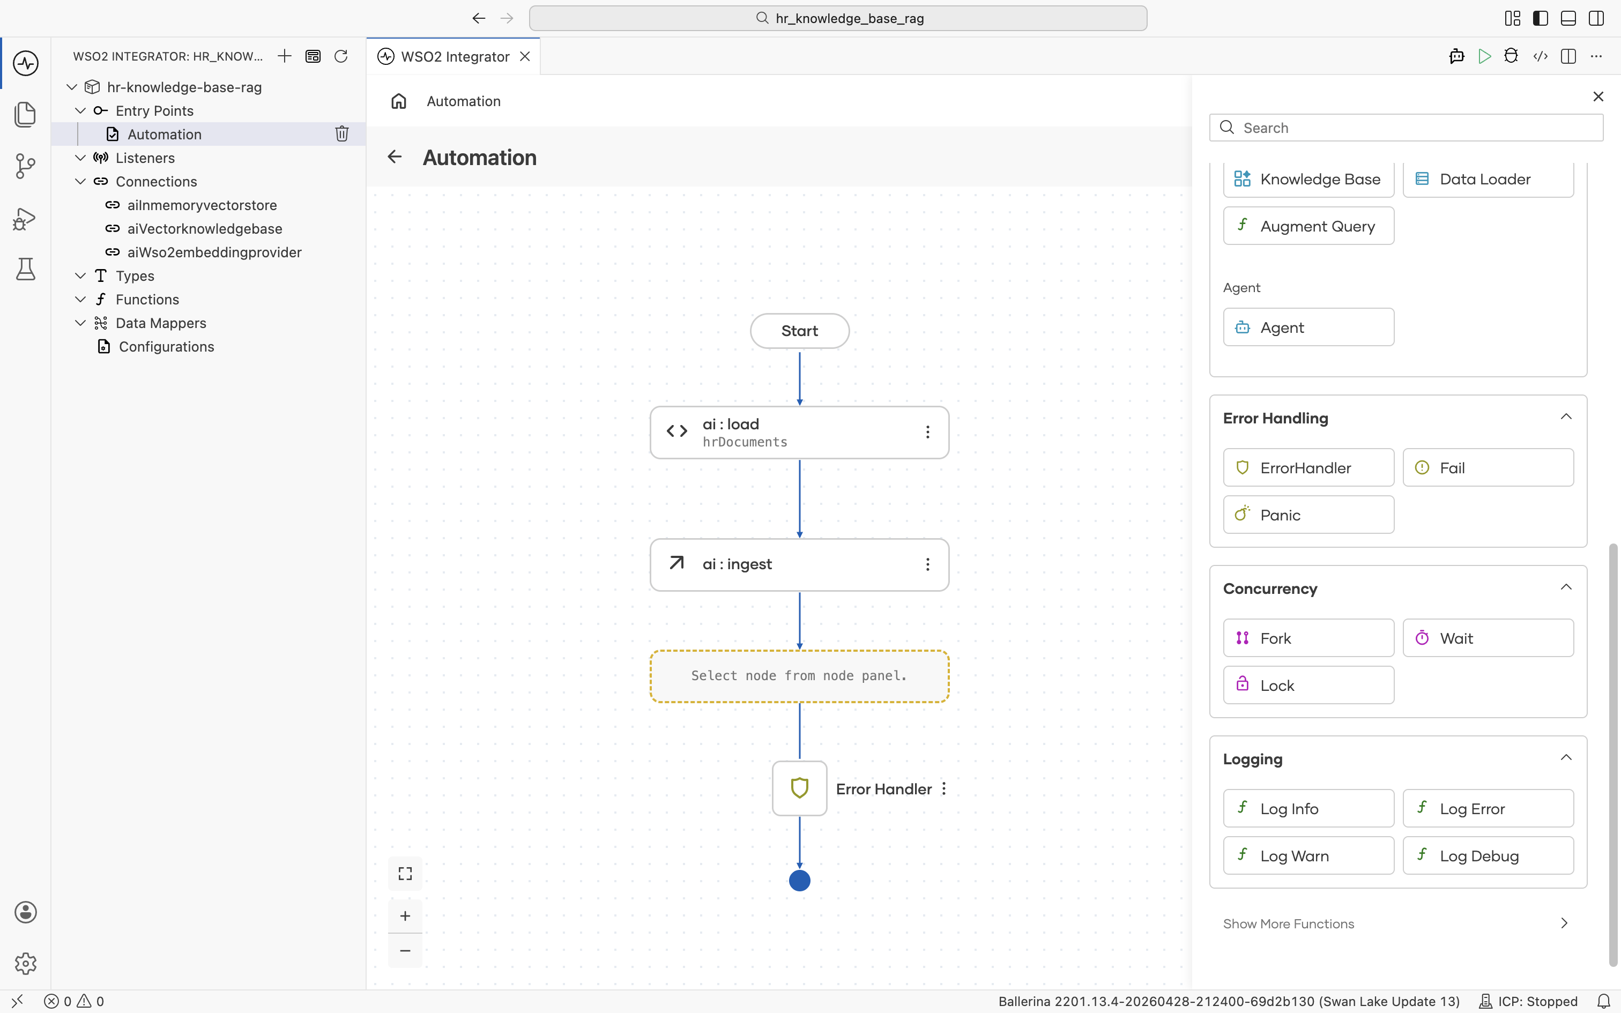Screen dimensions: 1621x1013
Task: Open the aiWso2embeddingprovider connection
Action: point(214,252)
